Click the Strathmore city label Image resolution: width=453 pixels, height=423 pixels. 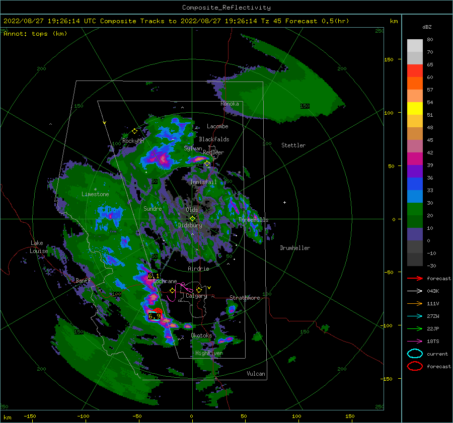point(245,298)
